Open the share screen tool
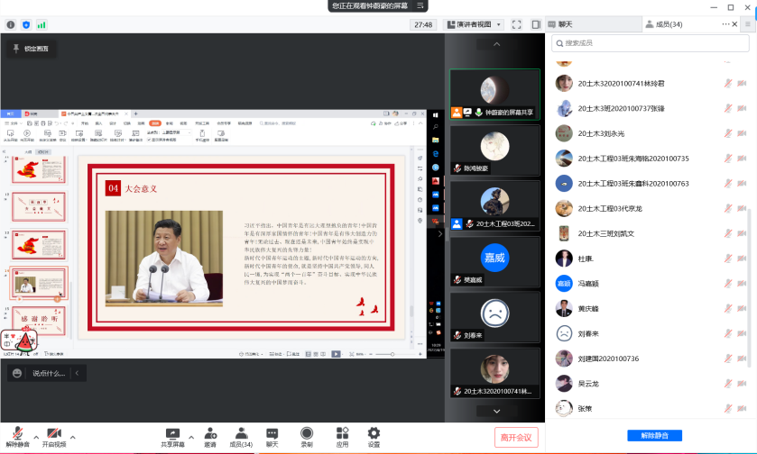Viewport: 757px width, 454px height. [x=171, y=434]
